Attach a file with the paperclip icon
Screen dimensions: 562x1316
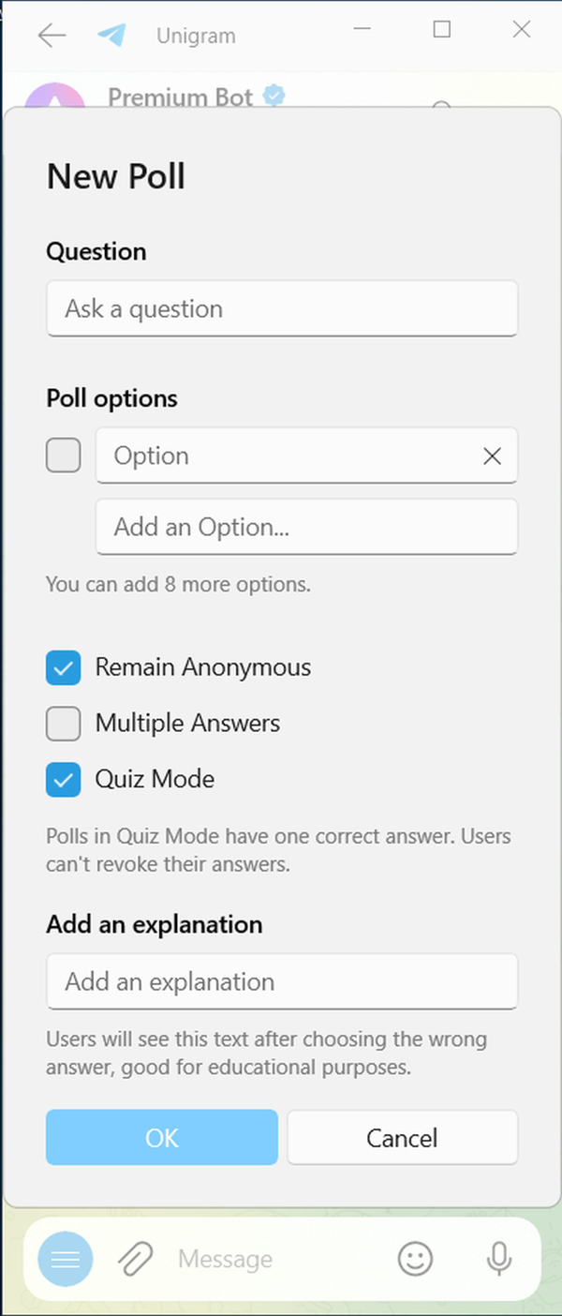pyautogui.click(x=136, y=1259)
